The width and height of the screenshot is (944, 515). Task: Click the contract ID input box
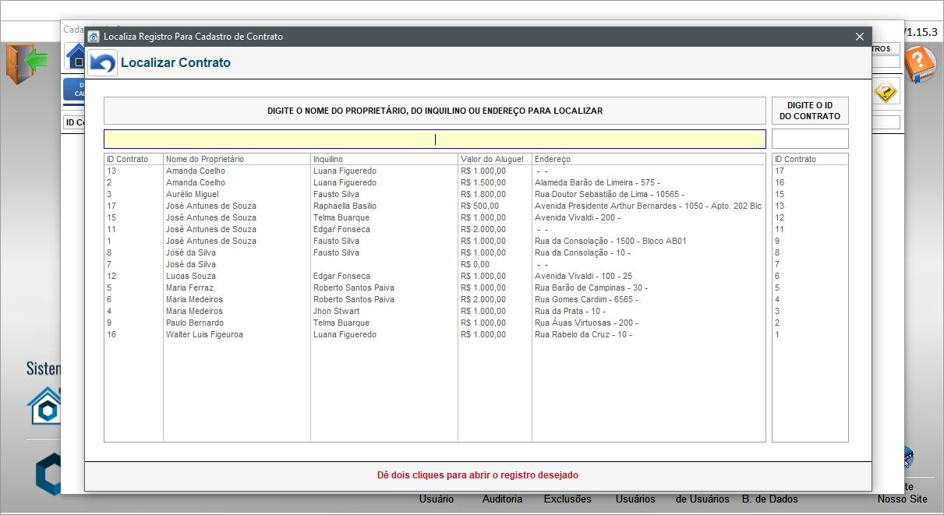[809, 139]
